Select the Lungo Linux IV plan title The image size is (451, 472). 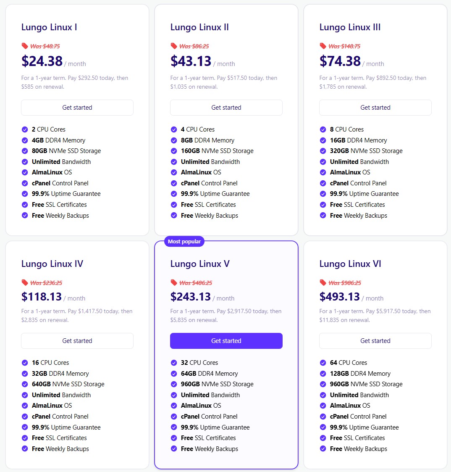(52, 264)
